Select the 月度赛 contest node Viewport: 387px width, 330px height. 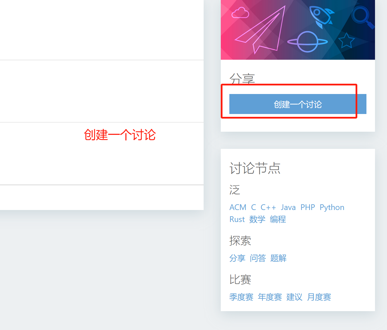coord(319,297)
